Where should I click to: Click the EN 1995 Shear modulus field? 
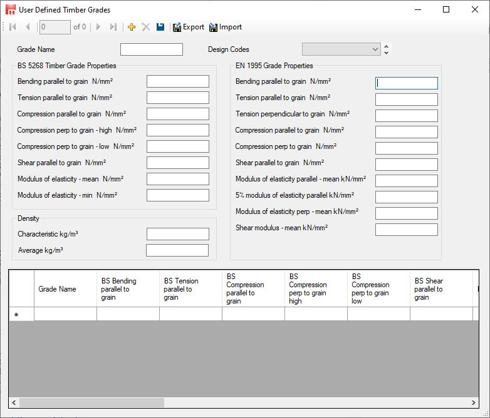coord(406,229)
